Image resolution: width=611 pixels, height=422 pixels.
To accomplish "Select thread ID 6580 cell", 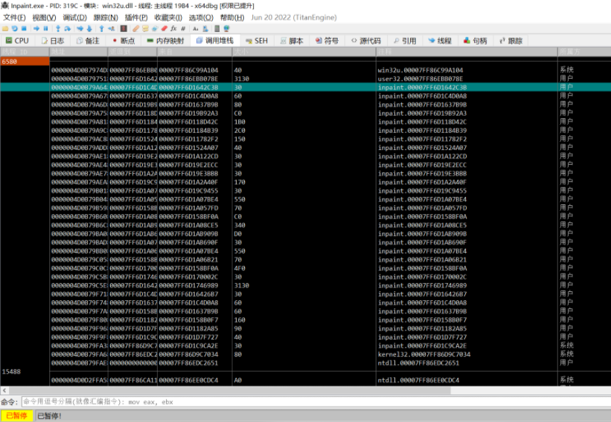I will [25, 62].
